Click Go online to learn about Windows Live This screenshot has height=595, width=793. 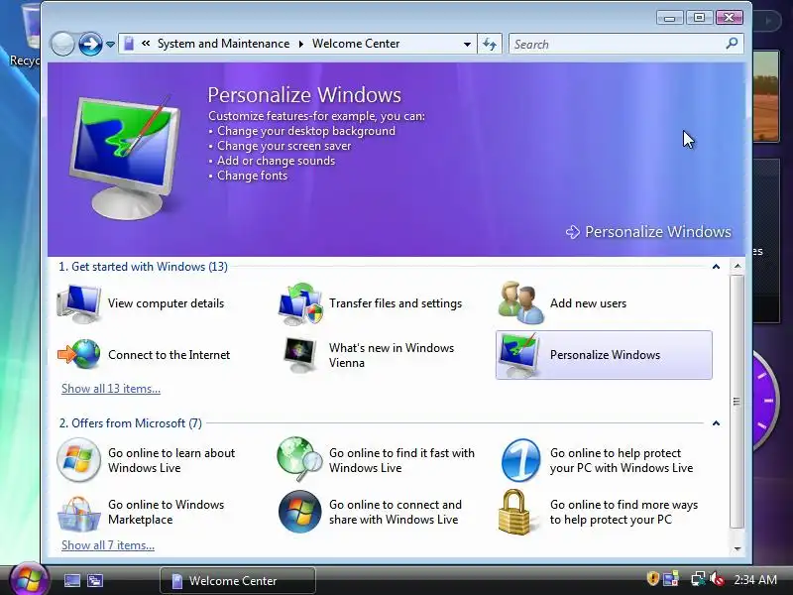tap(171, 460)
